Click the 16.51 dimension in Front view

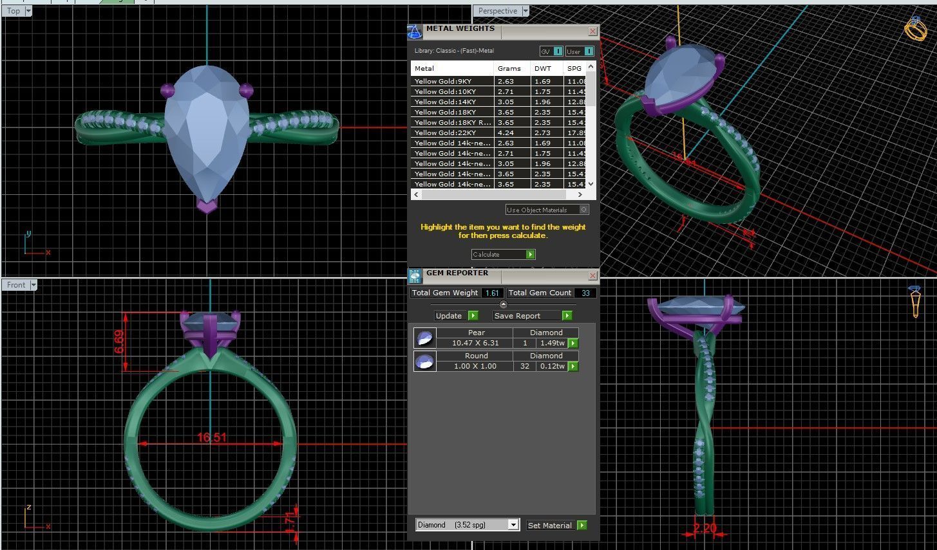point(212,438)
